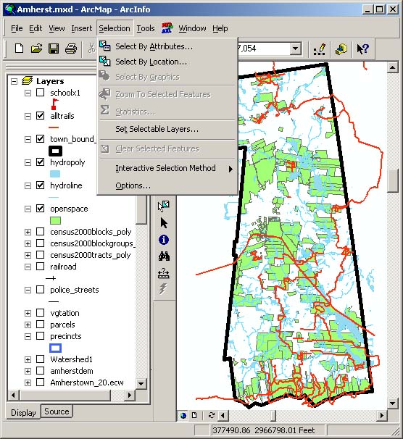
Task: Save the map with the floppy disk icon
Action: pyautogui.click(x=54, y=49)
